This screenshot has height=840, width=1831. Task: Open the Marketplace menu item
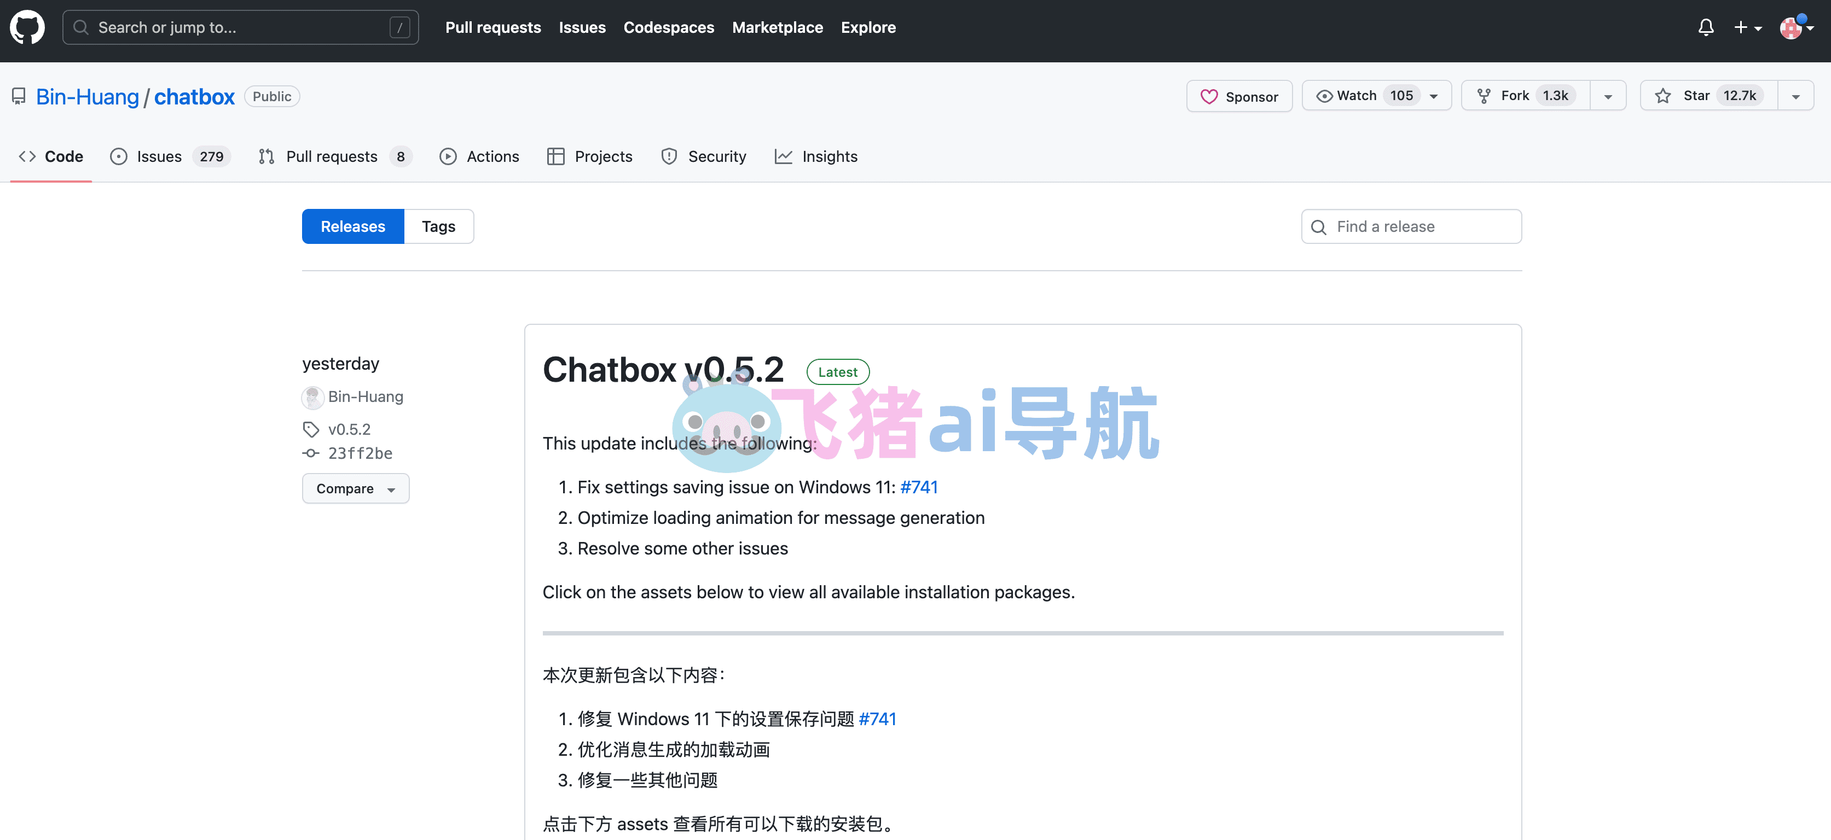click(x=778, y=27)
